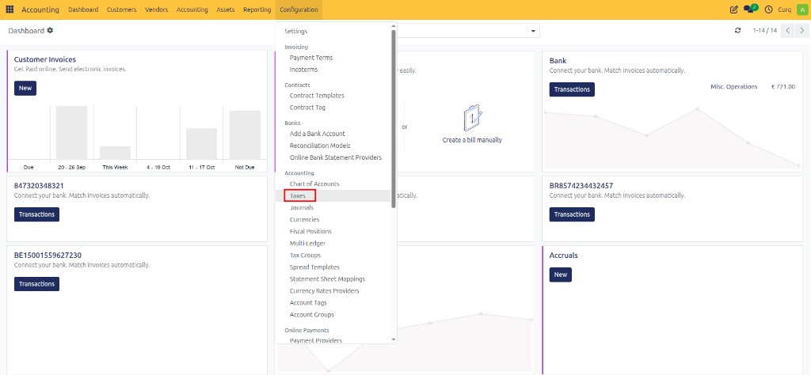This screenshot has width=811, height=375.
Task: Open the Accounting top menu
Action: tap(192, 9)
